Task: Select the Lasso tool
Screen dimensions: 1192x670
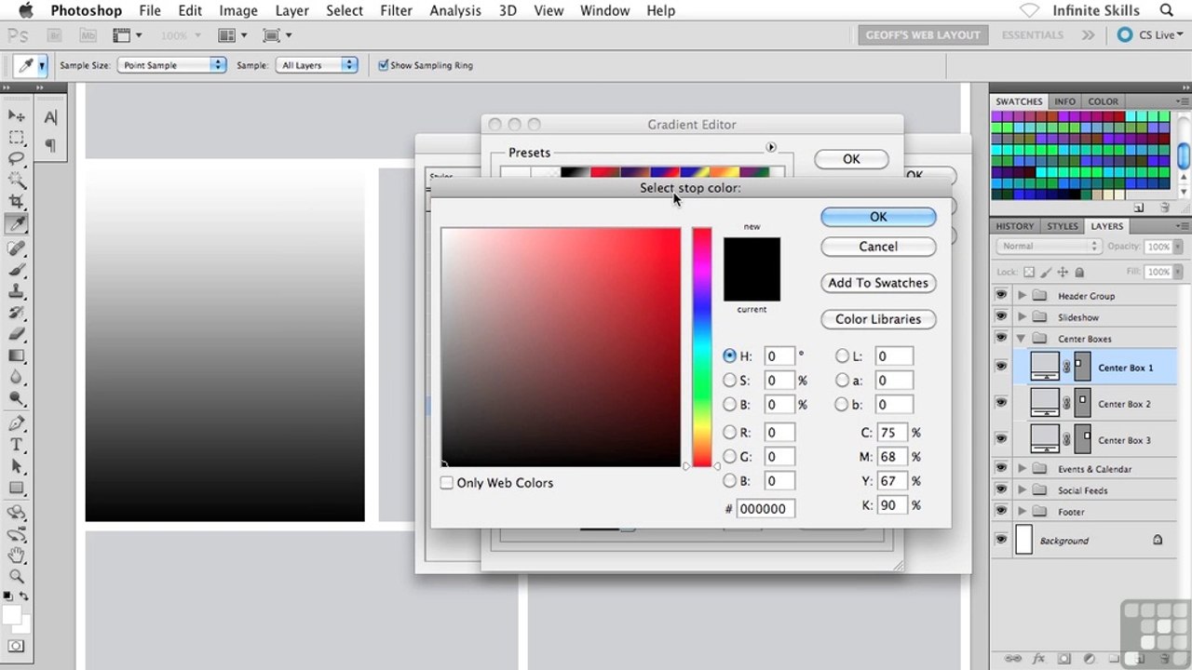Action: tap(17, 158)
